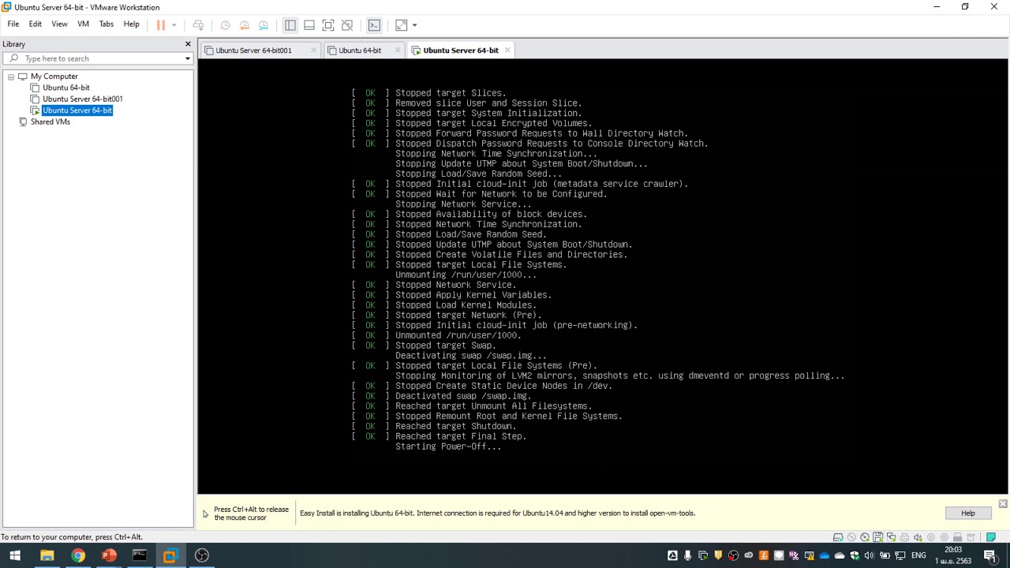This screenshot has width=1010, height=568.
Task: Dismiss the Easy Install message bar
Action: (1003, 503)
